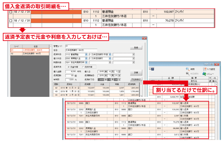Click the メモ column header

(x=215, y=78)
